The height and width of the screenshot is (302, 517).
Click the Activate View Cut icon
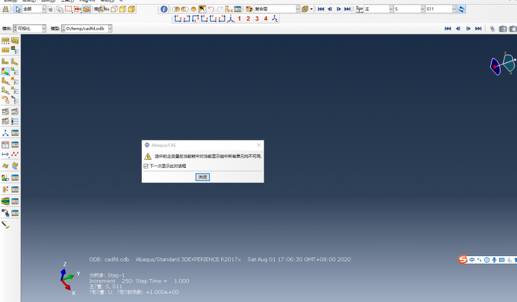tap(5, 178)
